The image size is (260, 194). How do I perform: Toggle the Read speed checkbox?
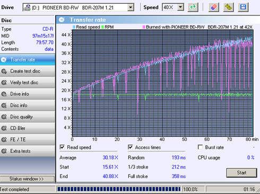click(62, 147)
